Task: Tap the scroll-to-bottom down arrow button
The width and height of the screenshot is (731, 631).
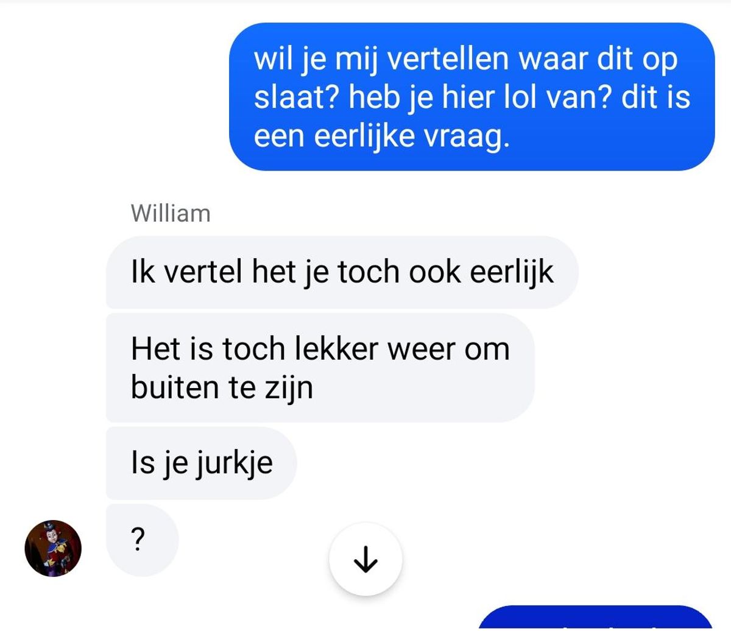Action: (365, 559)
